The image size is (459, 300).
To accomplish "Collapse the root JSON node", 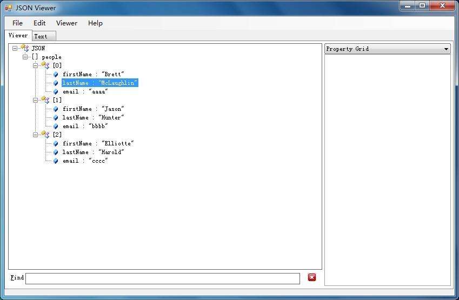I will click(15, 48).
